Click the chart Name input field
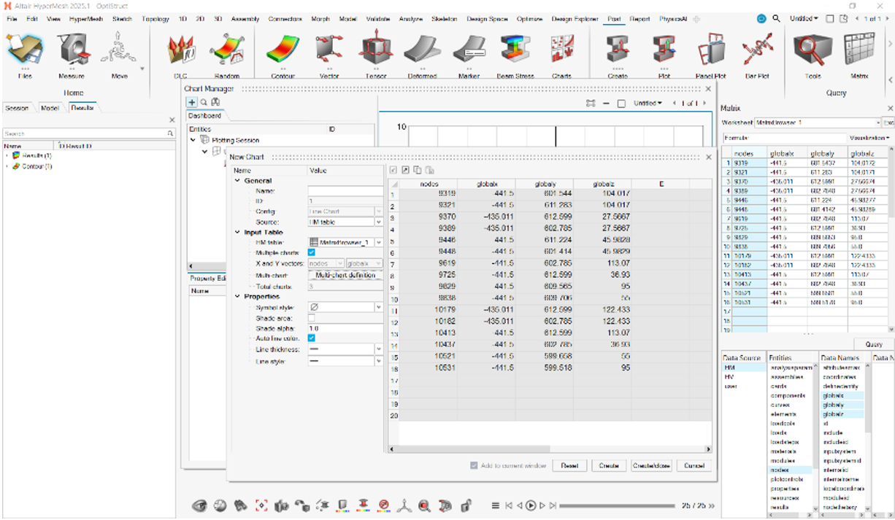The height and width of the screenshot is (520, 895). point(345,191)
